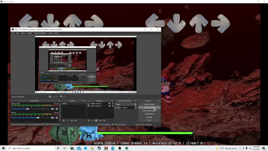Open OBS Studio taskbar icon
Viewport: 268px width, 151px height.
click(120, 148)
